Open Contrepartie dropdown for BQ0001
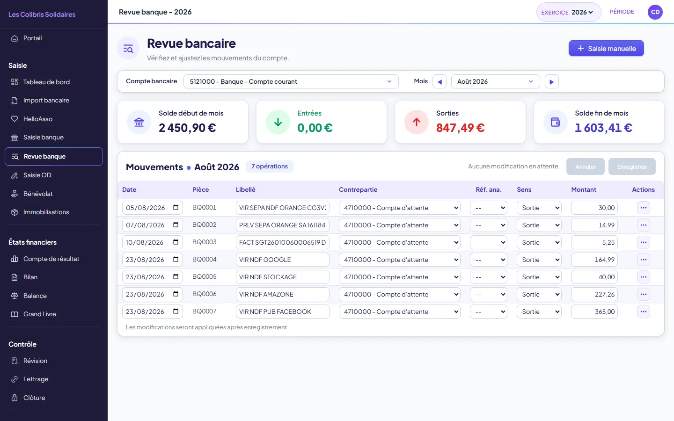The height and width of the screenshot is (421, 674). [x=400, y=208]
